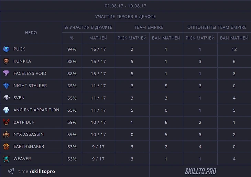Click the SKILLTO.PRO logo
Viewport: 251px width, 177px height.
(x=200, y=171)
